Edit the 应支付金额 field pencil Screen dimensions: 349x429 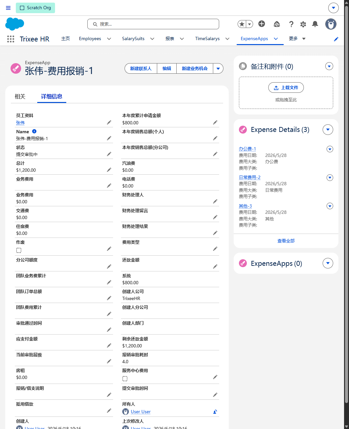point(109,345)
